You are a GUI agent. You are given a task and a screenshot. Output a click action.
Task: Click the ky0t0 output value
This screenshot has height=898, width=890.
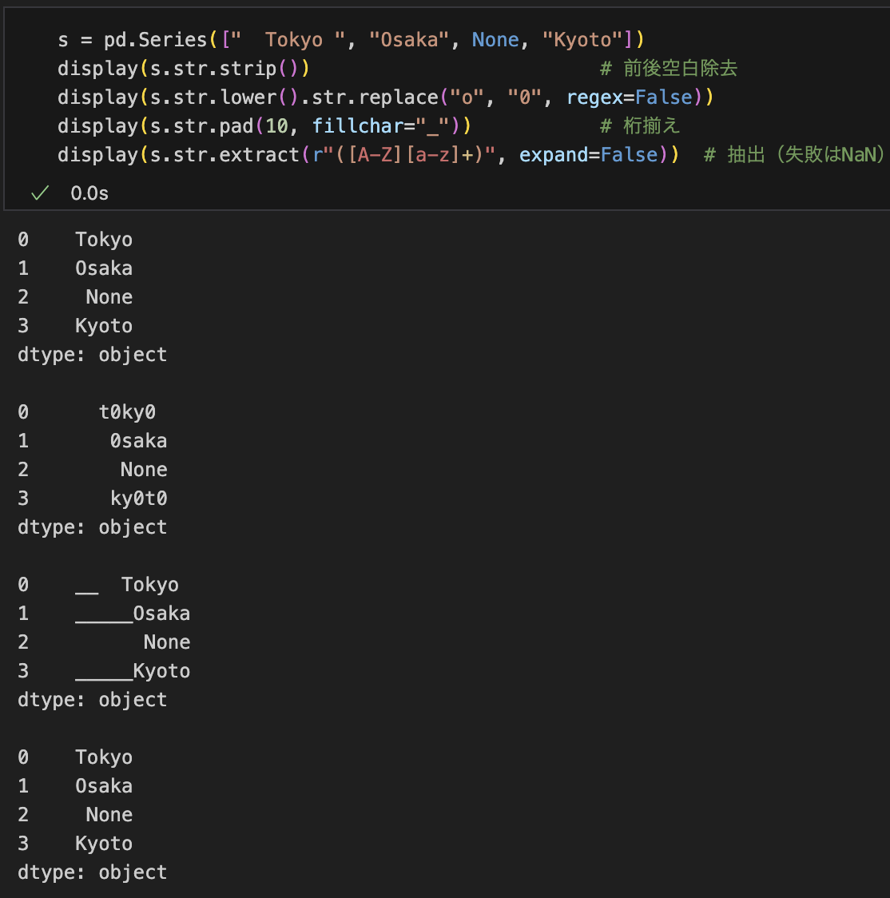pos(138,499)
